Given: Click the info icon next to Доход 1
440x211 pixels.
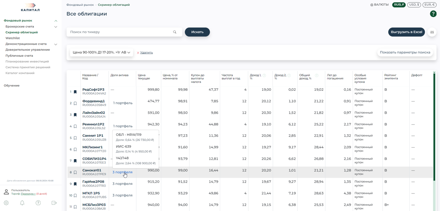Looking at the screenshot, I should tap(264, 76).
